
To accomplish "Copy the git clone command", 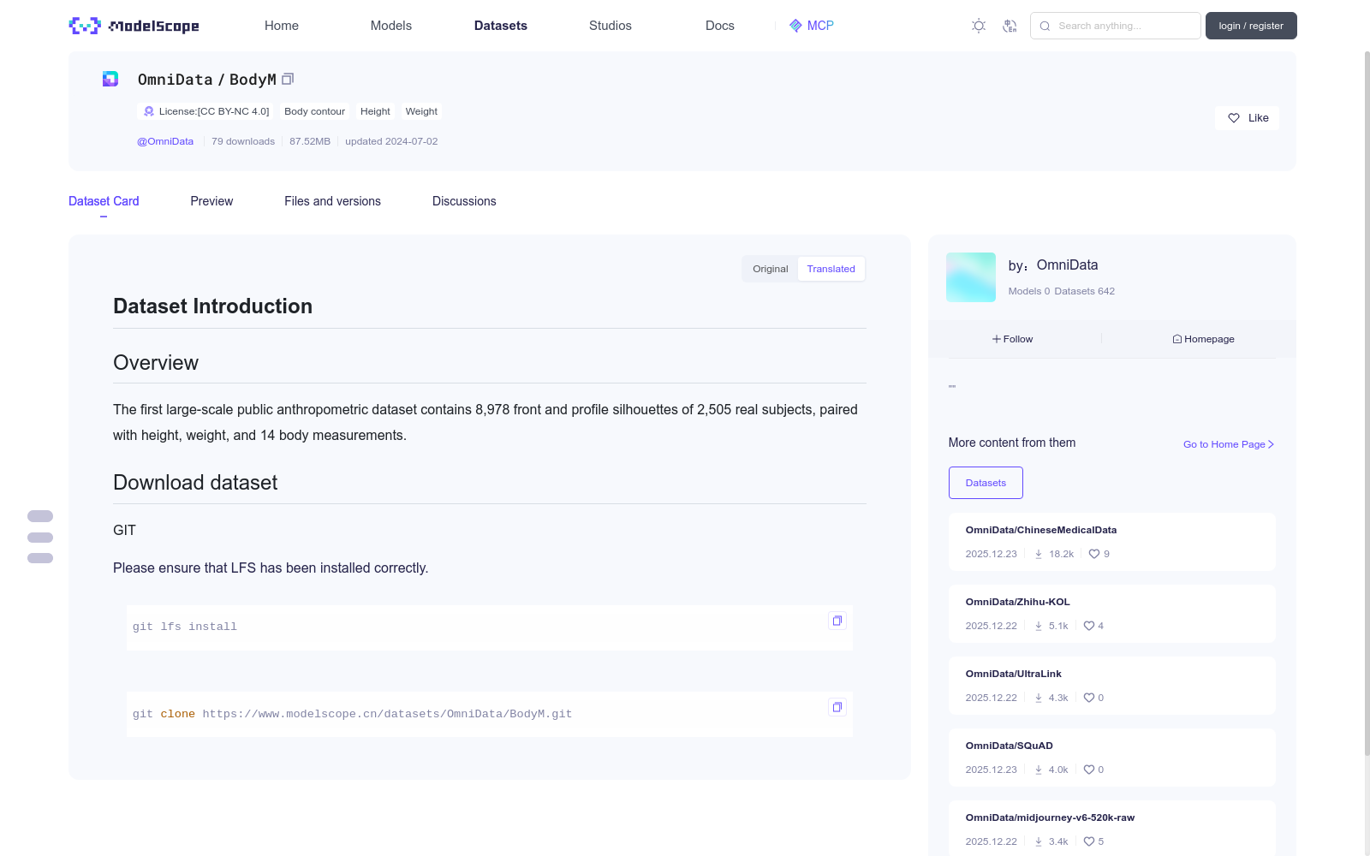I will pyautogui.click(x=837, y=707).
